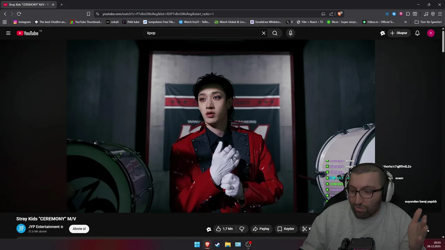Open the extensions puzzle icon
Screen dimensions: 445x250
click(408, 14)
